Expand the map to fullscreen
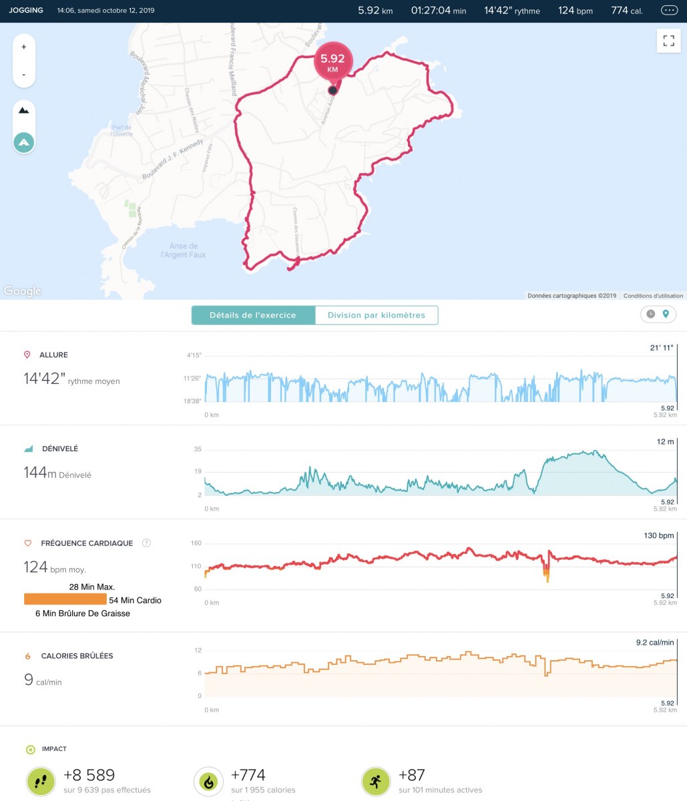The width and height of the screenshot is (687, 801). [668, 41]
